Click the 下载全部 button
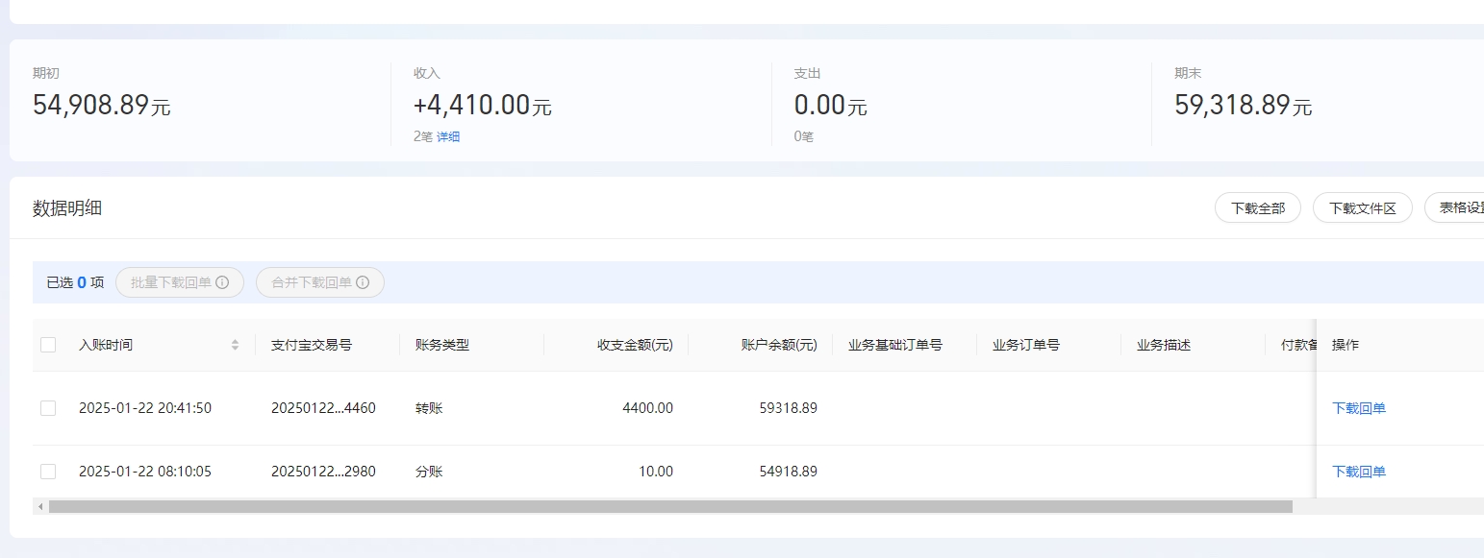Screen dimensions: 1484x558 tap(1258, 207)
